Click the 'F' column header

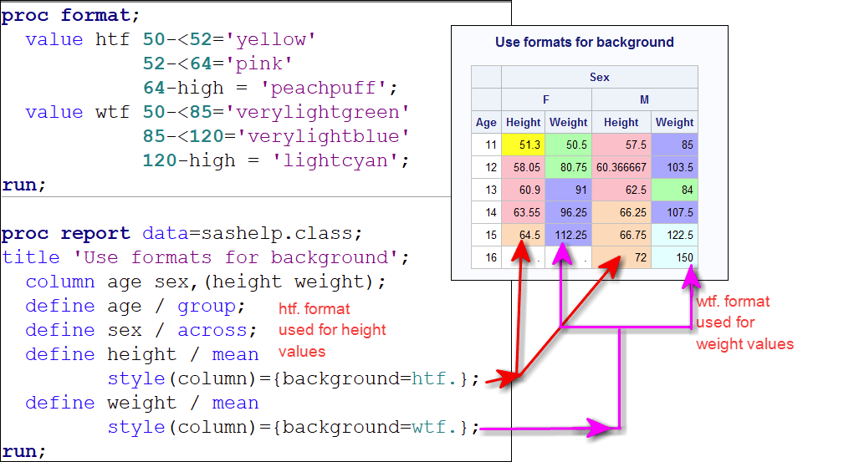click(x=546, y=99)
